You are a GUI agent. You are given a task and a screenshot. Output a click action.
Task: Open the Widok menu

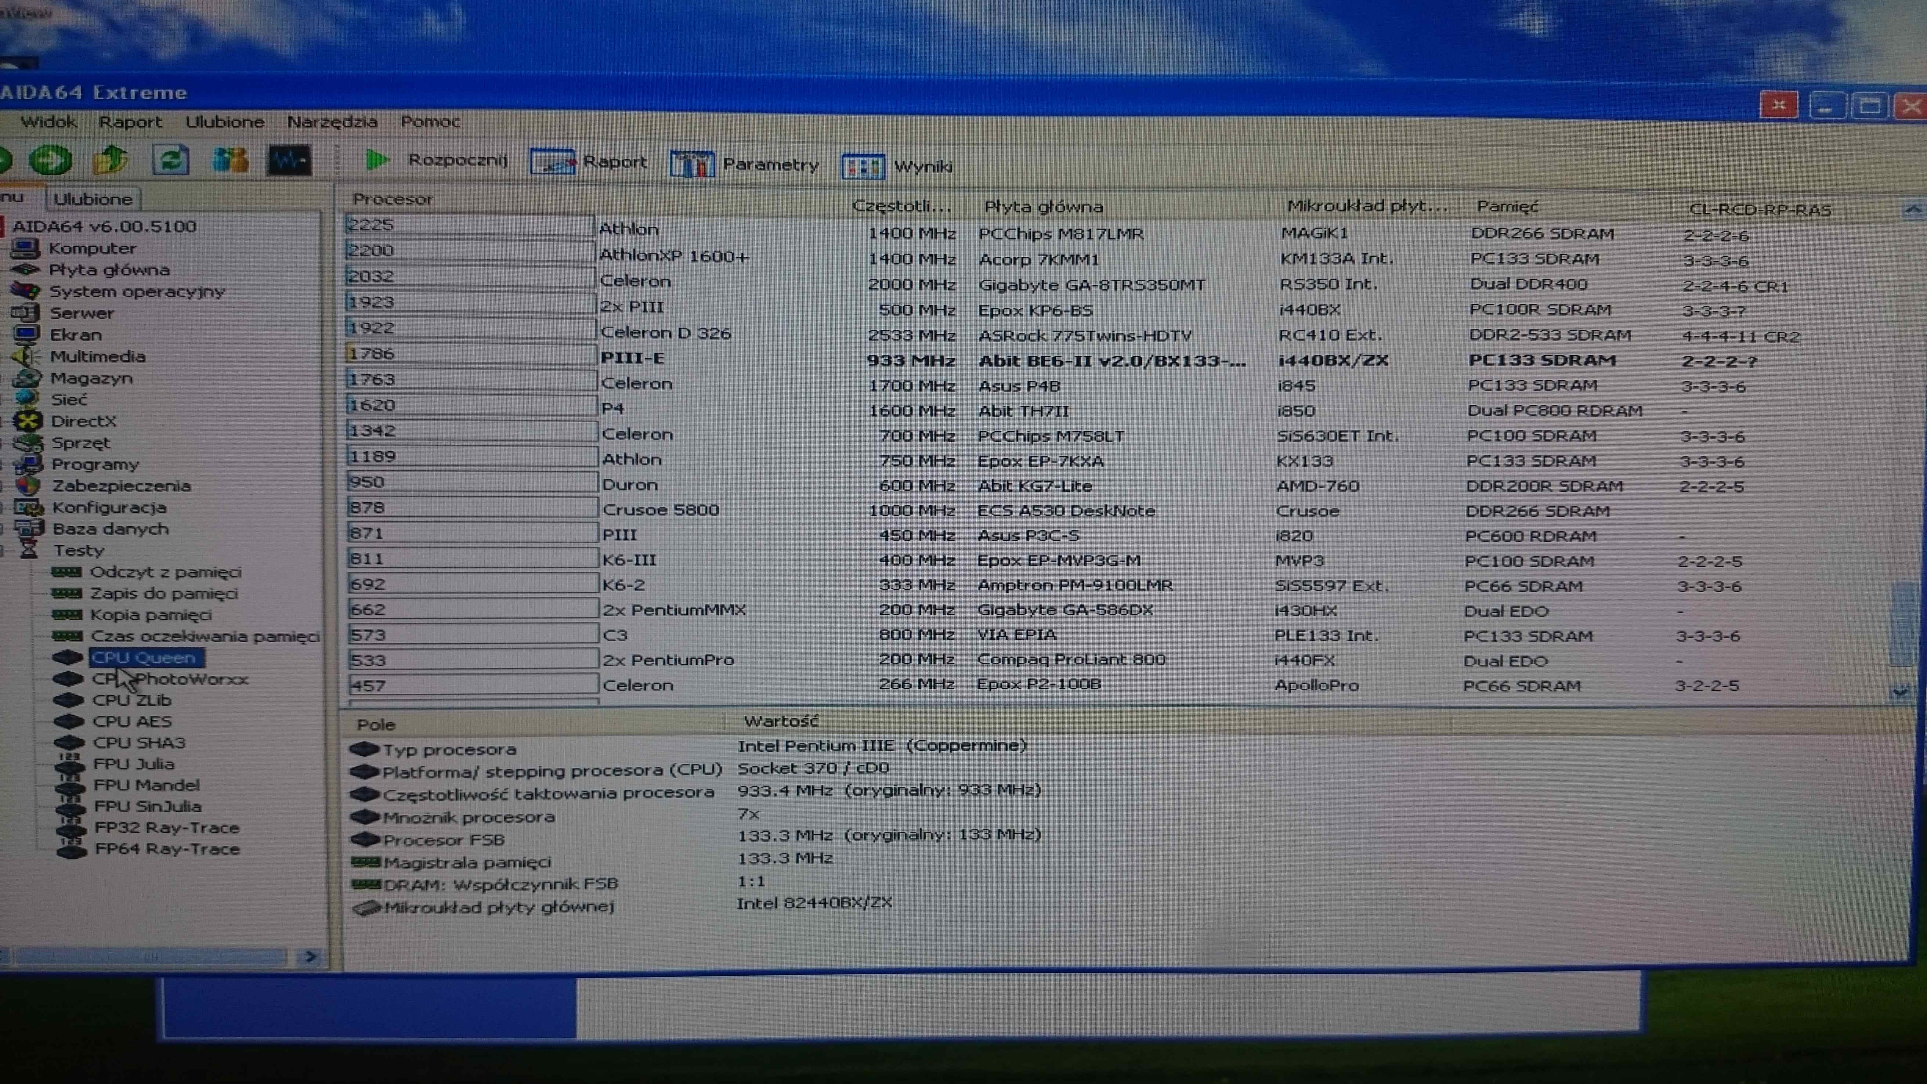(x=48, y=121)
